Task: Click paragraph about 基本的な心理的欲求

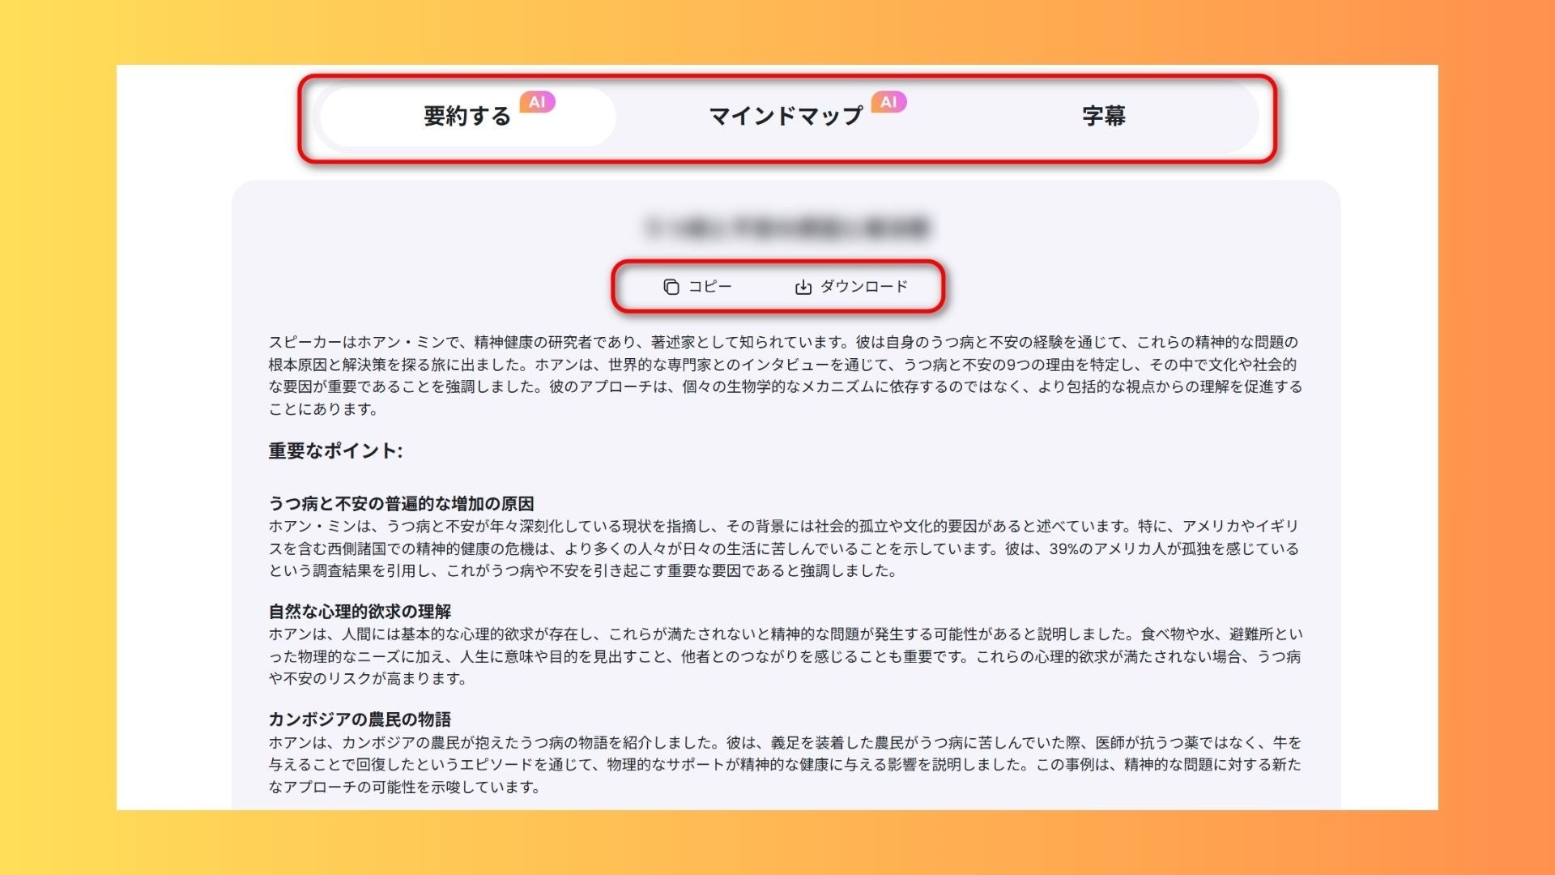Action: click(786, 656)
